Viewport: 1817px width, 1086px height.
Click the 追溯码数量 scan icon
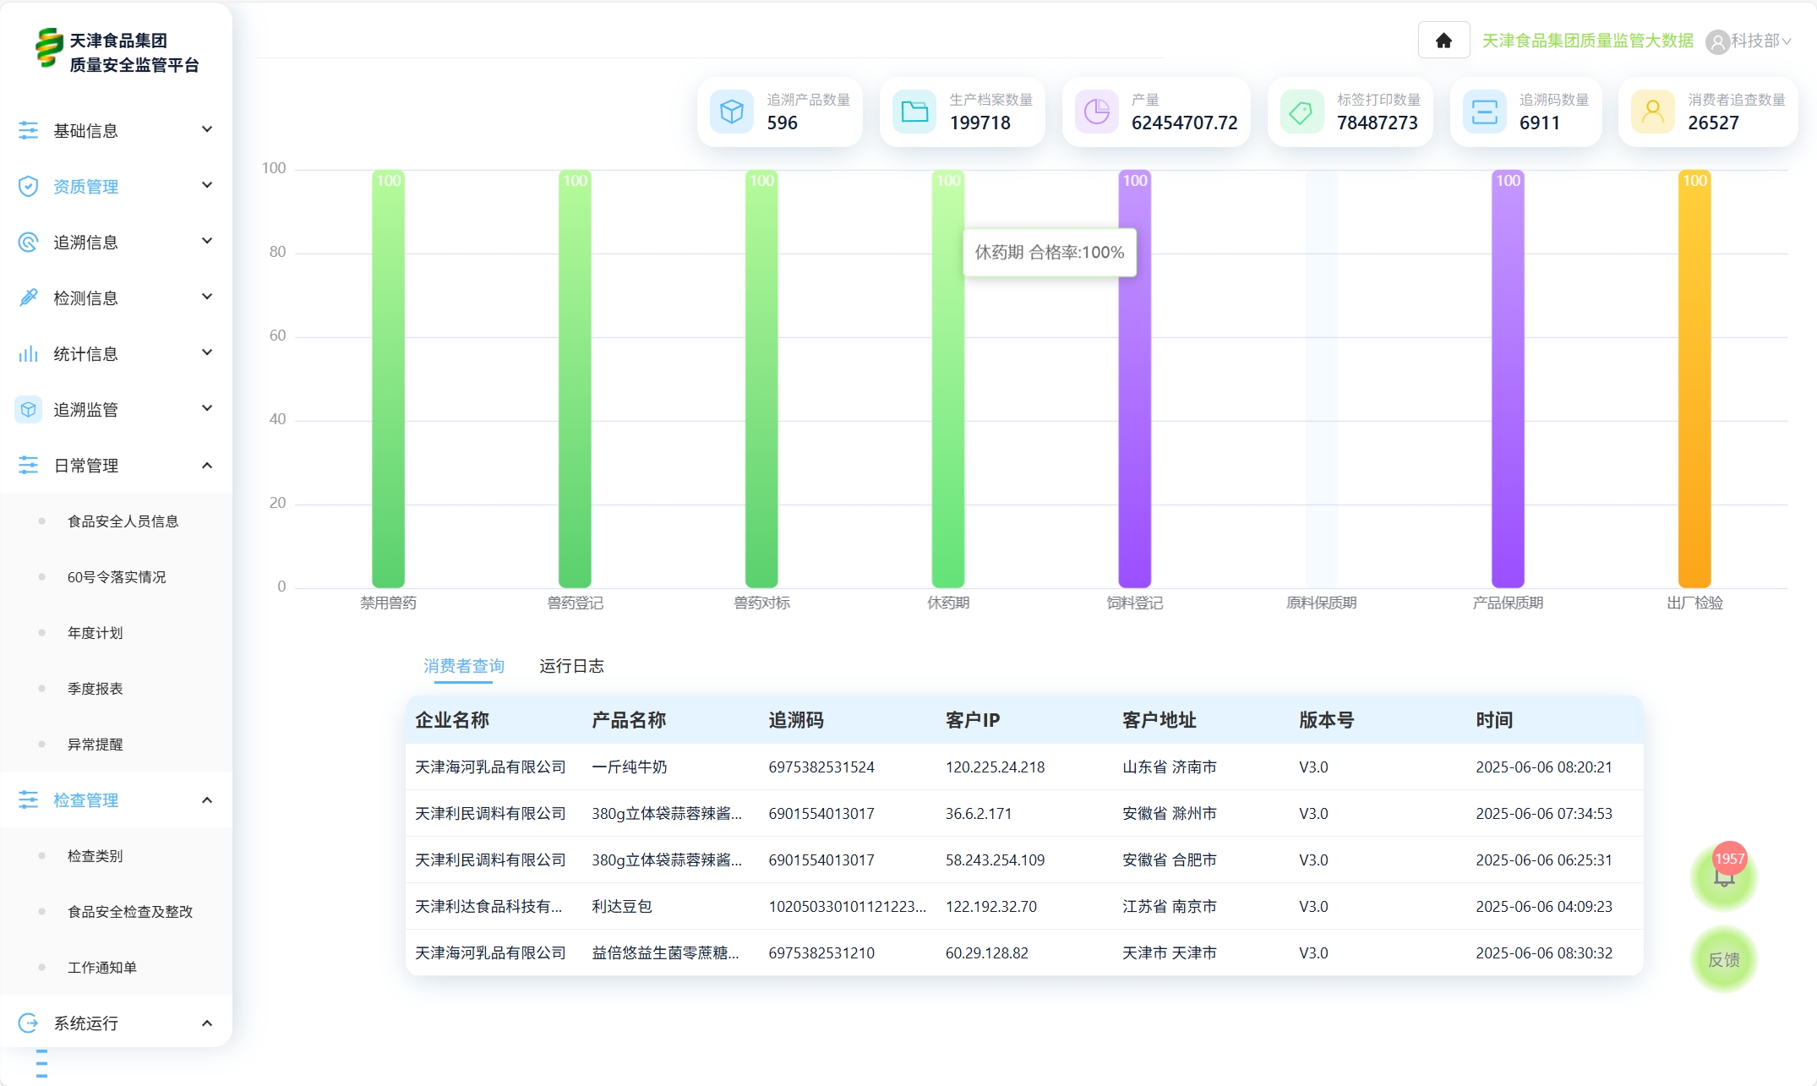[1485, 112]
